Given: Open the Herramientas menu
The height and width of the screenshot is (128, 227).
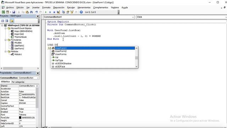Looking at the screenshot, I should [84, 7].
